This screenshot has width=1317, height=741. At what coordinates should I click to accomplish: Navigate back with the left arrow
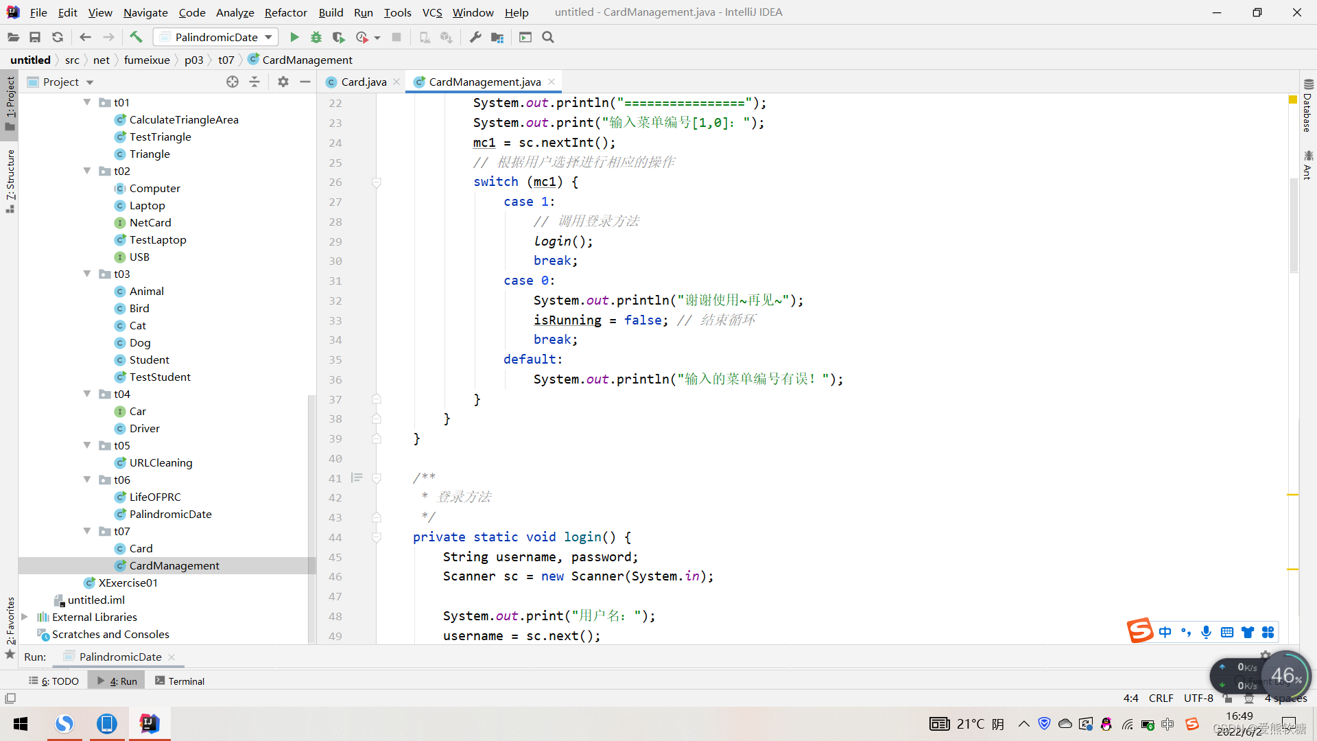point(85,37)
